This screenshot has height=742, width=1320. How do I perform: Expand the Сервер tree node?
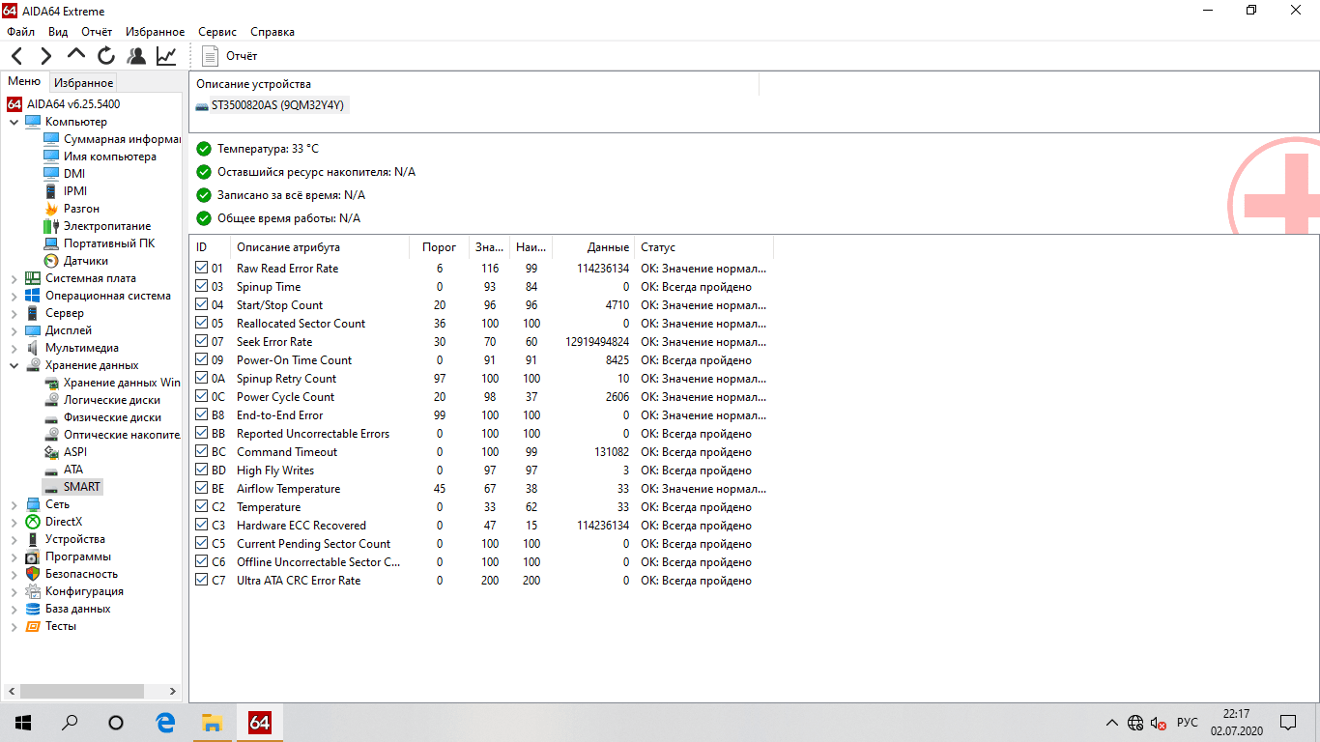pyautogui.click(x=14, y=313)
